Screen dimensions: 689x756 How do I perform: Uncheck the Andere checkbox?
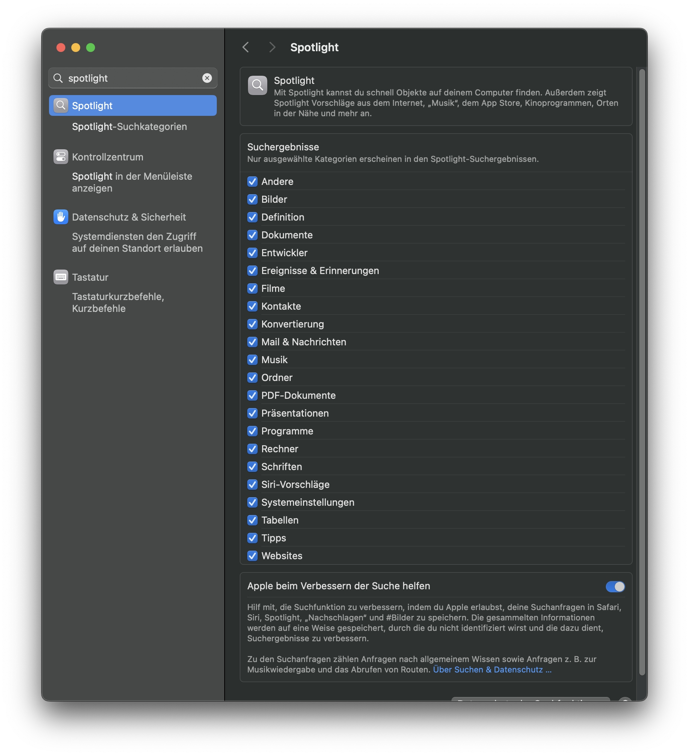pos(253,182)
